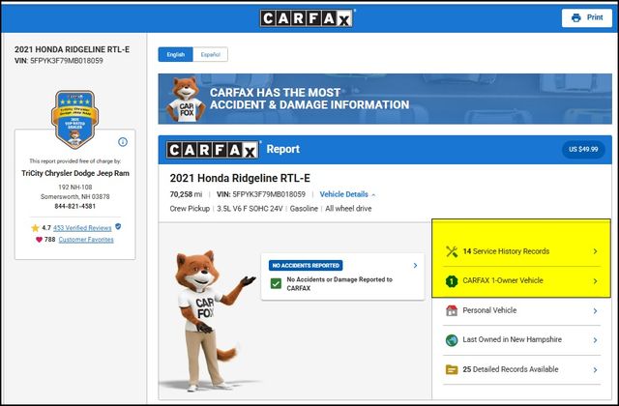
Task: Expand the 1-Owner Vehicle chevron
Action: coord(596,281)
